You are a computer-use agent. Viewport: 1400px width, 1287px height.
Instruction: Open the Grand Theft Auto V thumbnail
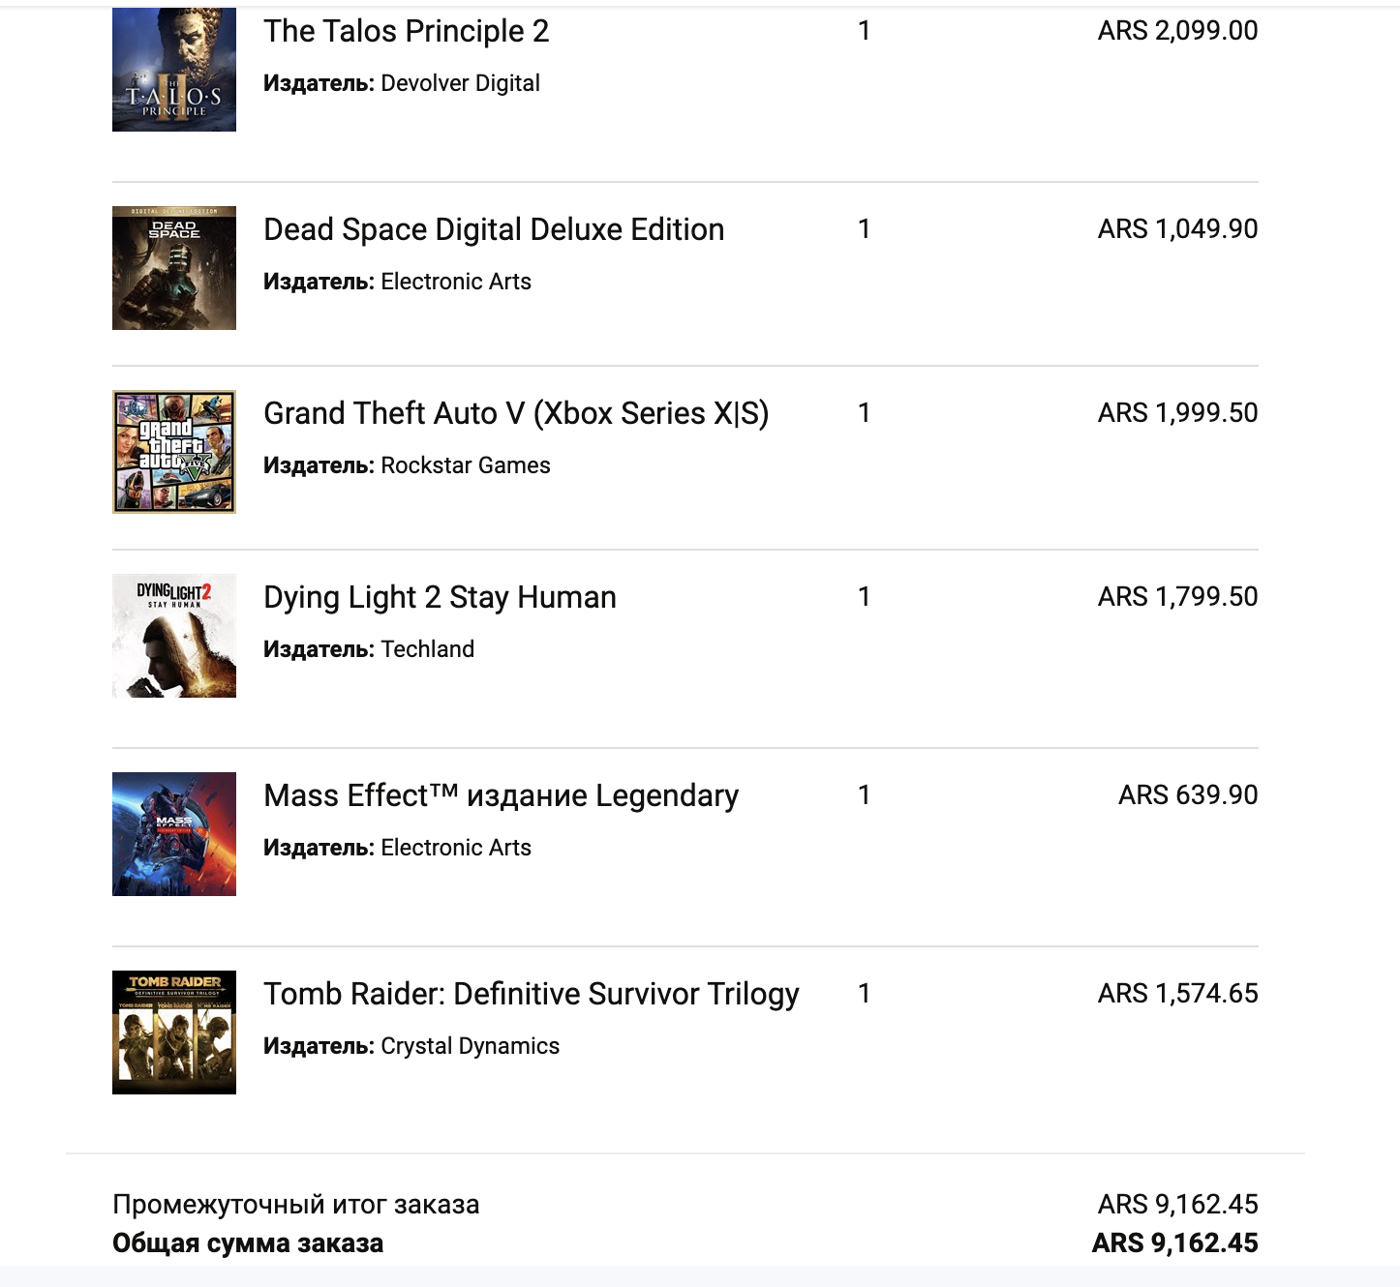(x=174, y=452)
